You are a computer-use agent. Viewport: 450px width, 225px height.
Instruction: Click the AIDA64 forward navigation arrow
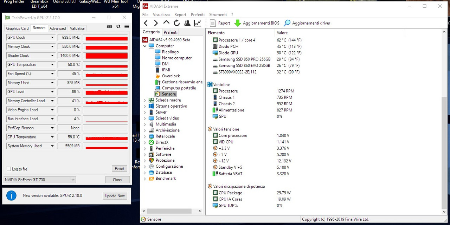click(156, 23)
